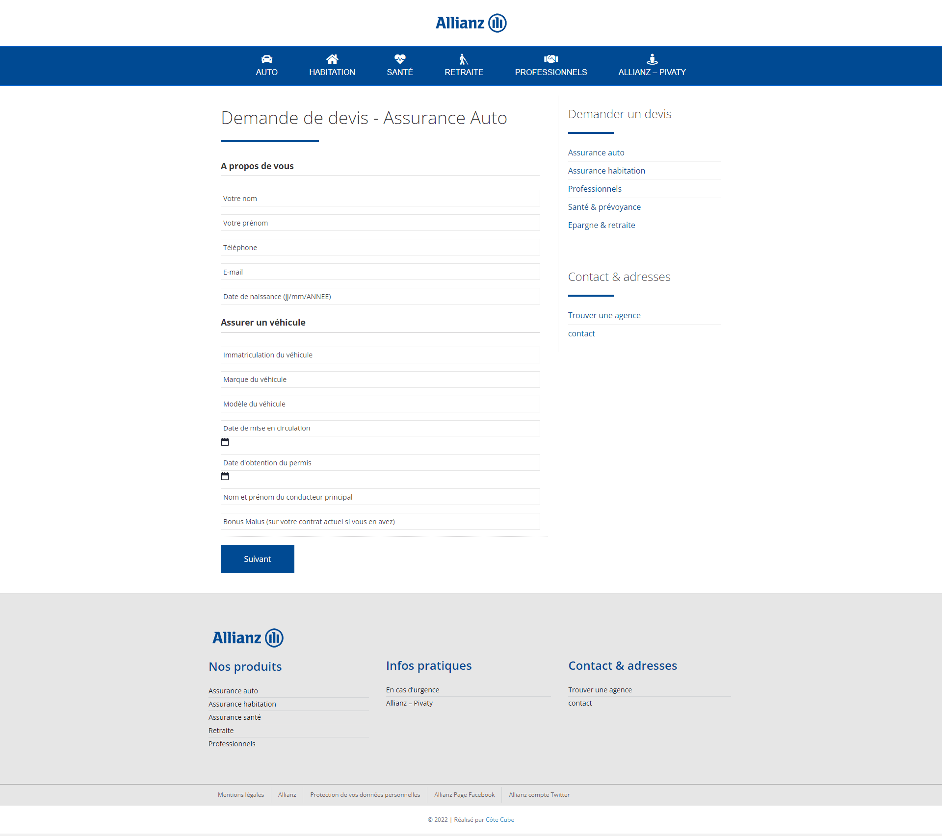Open the Côte Cube credit link

(500, 820)
